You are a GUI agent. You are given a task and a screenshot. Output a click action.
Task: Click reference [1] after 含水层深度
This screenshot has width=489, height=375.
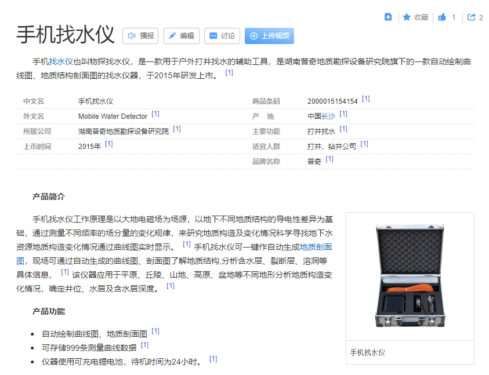pos(171,286)
